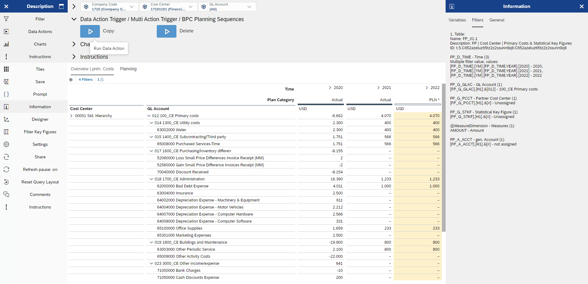Screen dimensions: 588x284
Task: Click the Save disk icon
Action: pos(6,82)
